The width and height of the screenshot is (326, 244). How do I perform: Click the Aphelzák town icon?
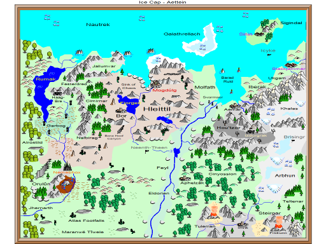[x=185, y=178]
